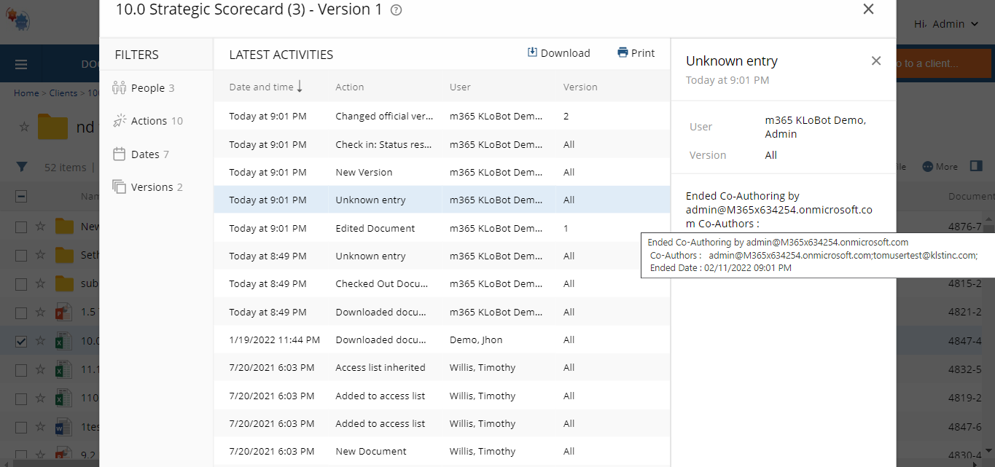The height and width of the screenshot is (467, 995).
Task: Check the box for the 1.5 PowerPoint row
Action: click(x=21, y=313)
